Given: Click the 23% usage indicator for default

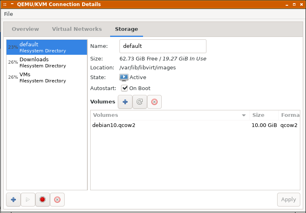Looking at the screenshot, I should coord(13,47).
